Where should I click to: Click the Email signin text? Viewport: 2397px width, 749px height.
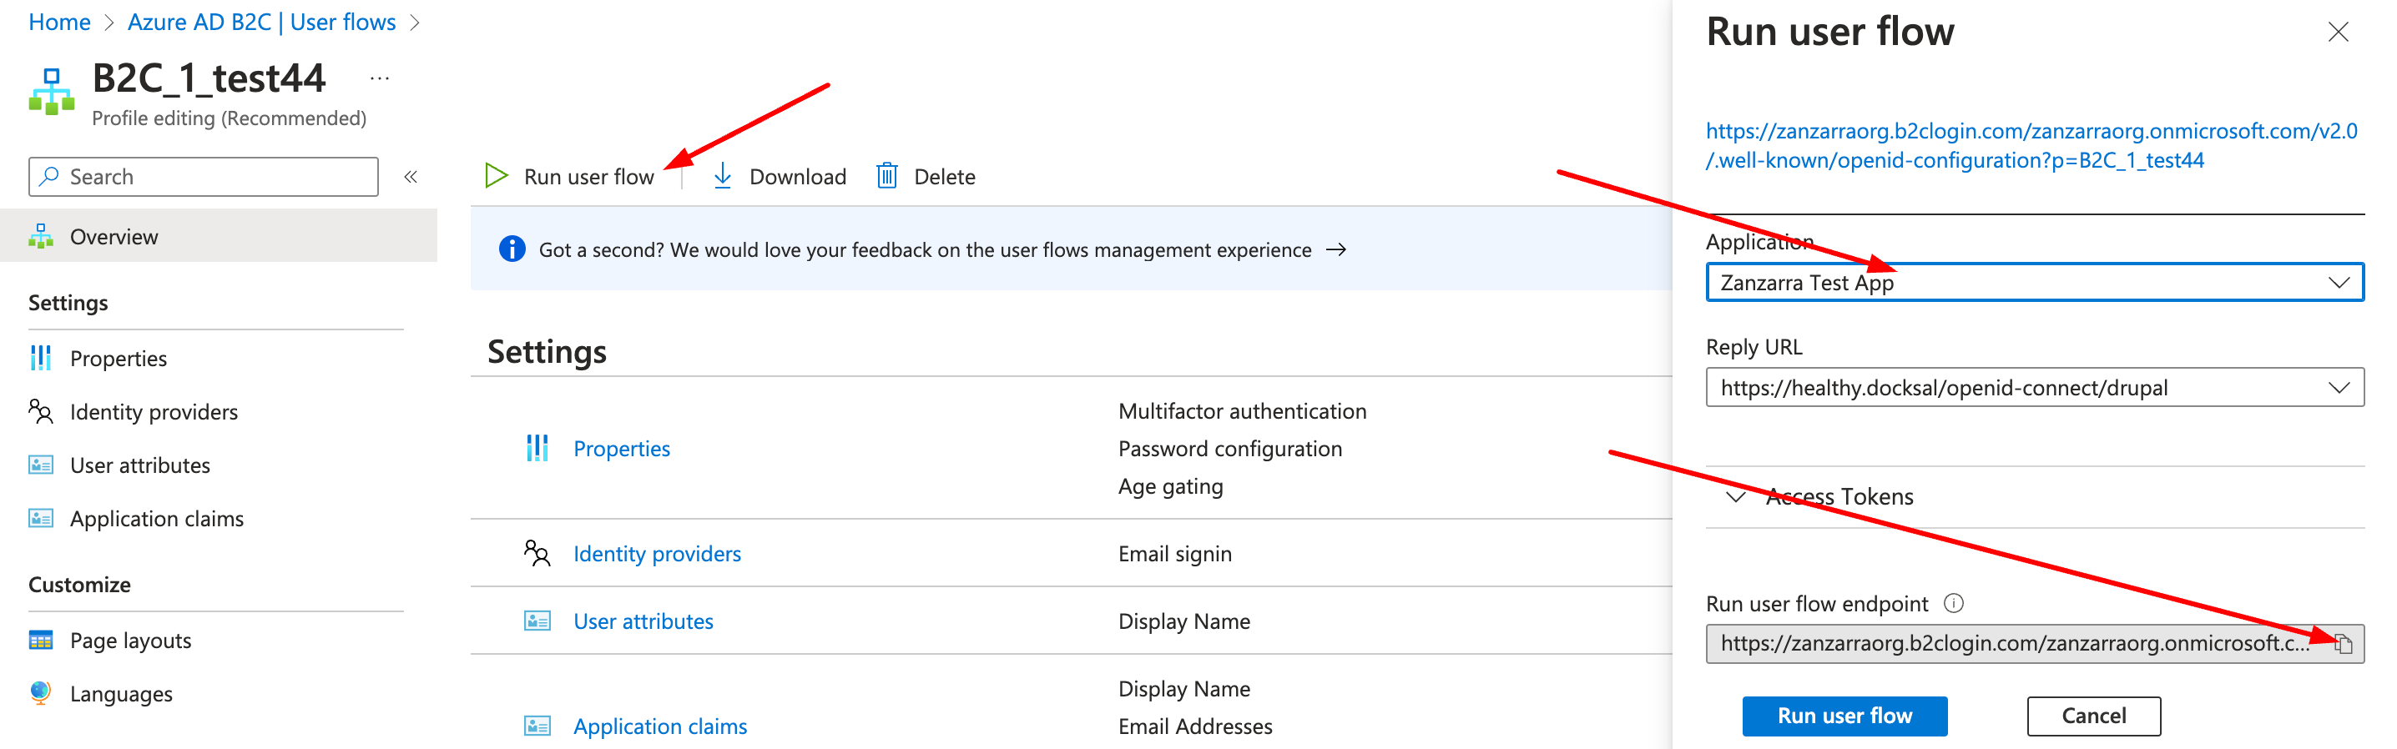click(x=1174, y=554)
